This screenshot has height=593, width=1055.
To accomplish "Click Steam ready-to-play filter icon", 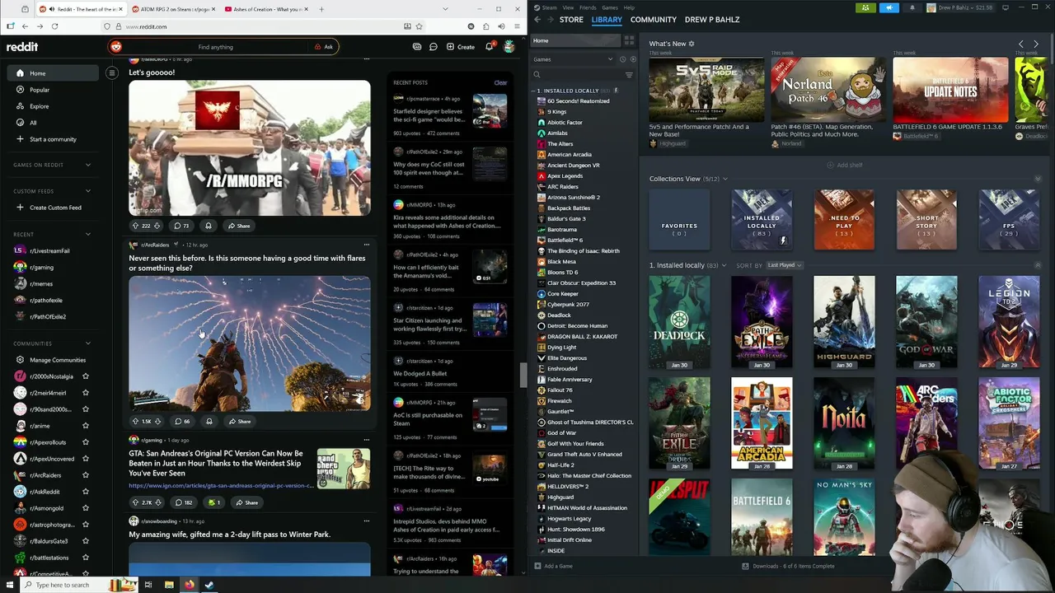I will (633, 59).
